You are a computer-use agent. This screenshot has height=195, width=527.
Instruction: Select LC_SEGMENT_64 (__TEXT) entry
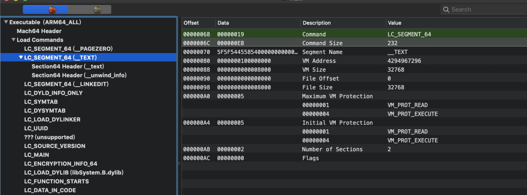tap(60, 57)
